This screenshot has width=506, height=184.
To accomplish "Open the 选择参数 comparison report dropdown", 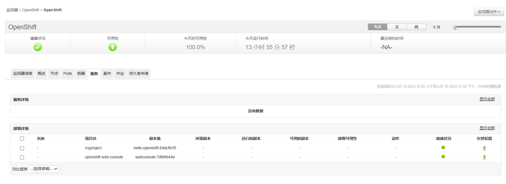I will pyautogui.click(x=43, y=169).
